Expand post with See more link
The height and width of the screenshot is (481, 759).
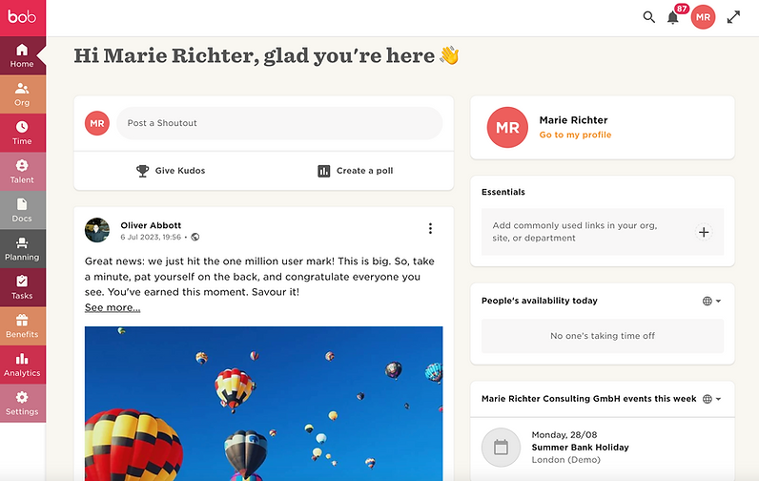(x=113, y=307)
